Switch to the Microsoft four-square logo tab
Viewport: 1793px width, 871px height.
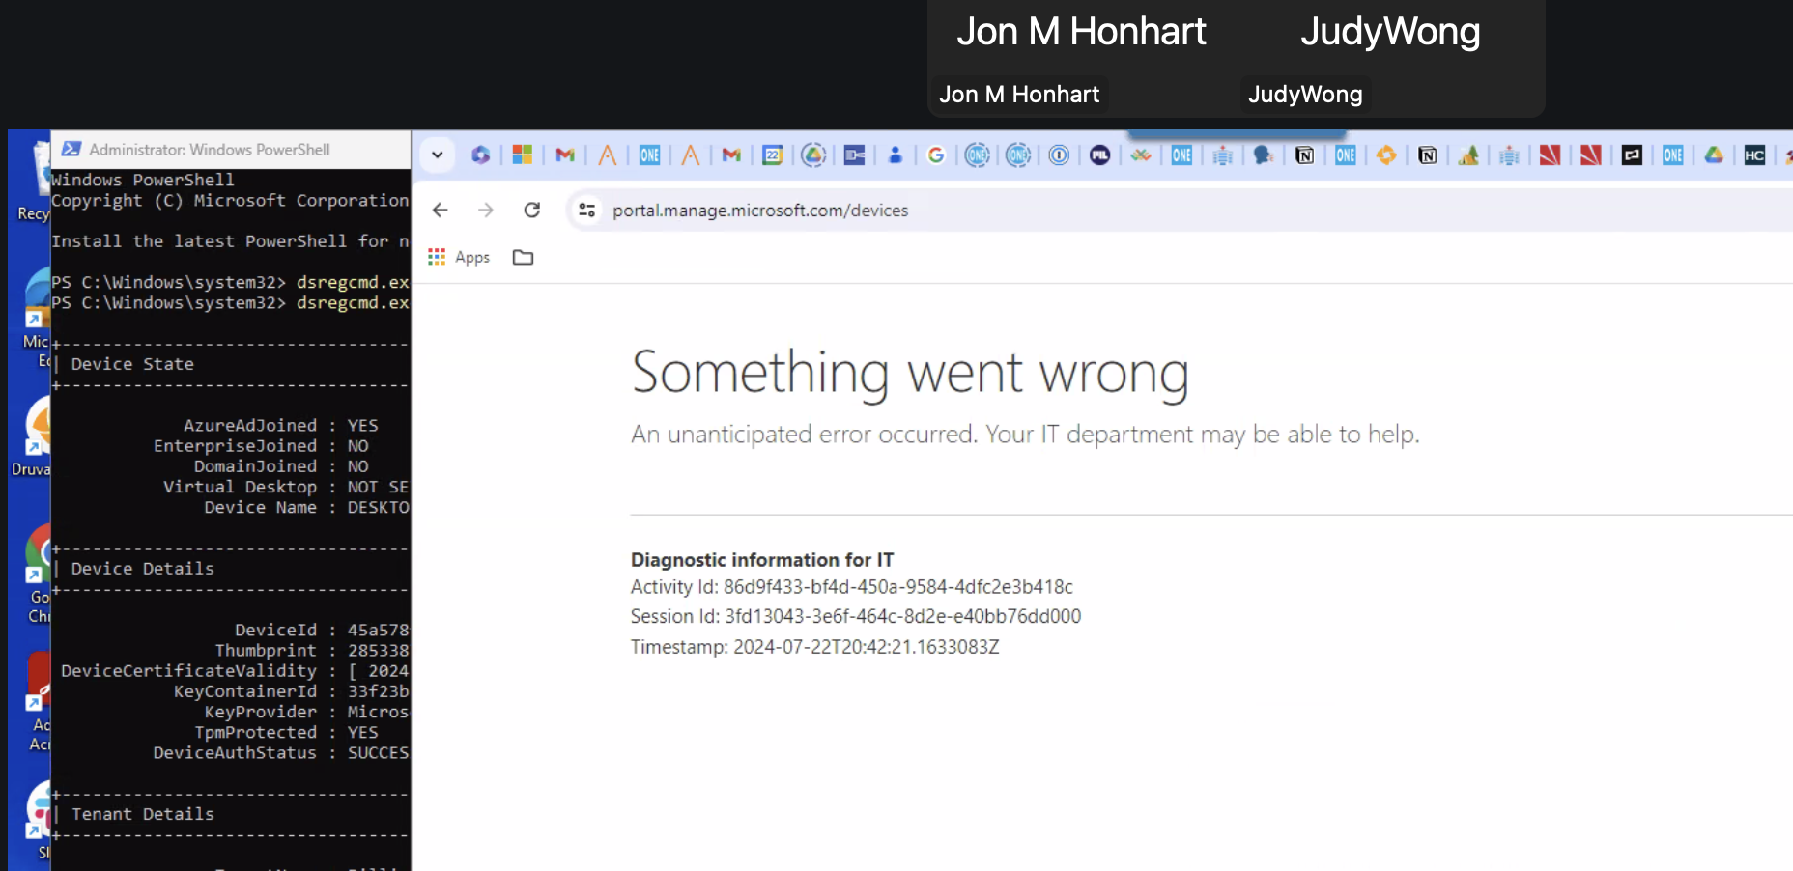[522, 155]
